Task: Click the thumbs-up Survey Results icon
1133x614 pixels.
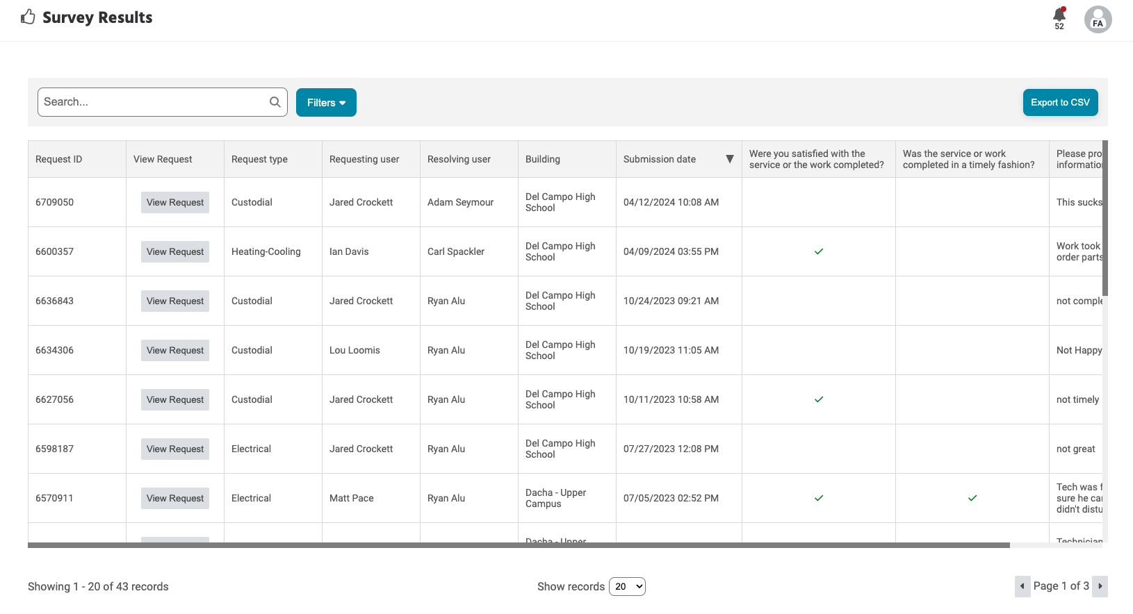Action: tap(28, 17)
